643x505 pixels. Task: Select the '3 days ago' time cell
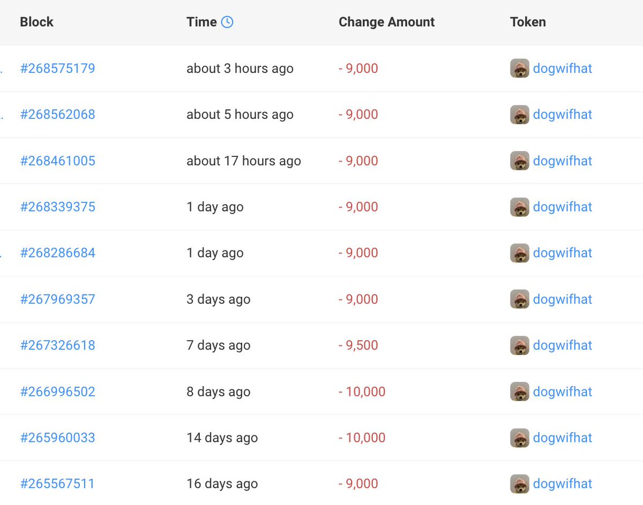(219, 299)
